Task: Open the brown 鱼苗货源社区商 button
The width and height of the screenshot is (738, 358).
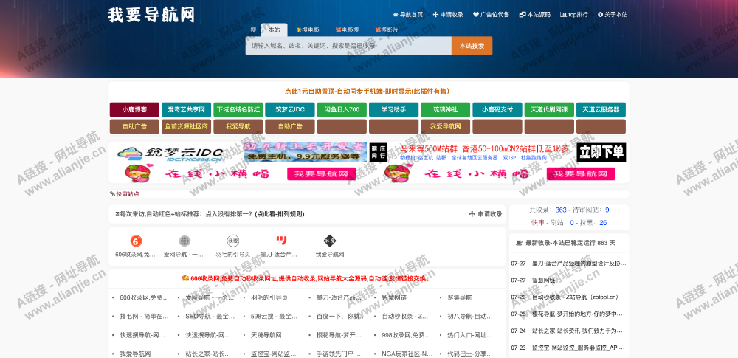Action: (187, 126)
